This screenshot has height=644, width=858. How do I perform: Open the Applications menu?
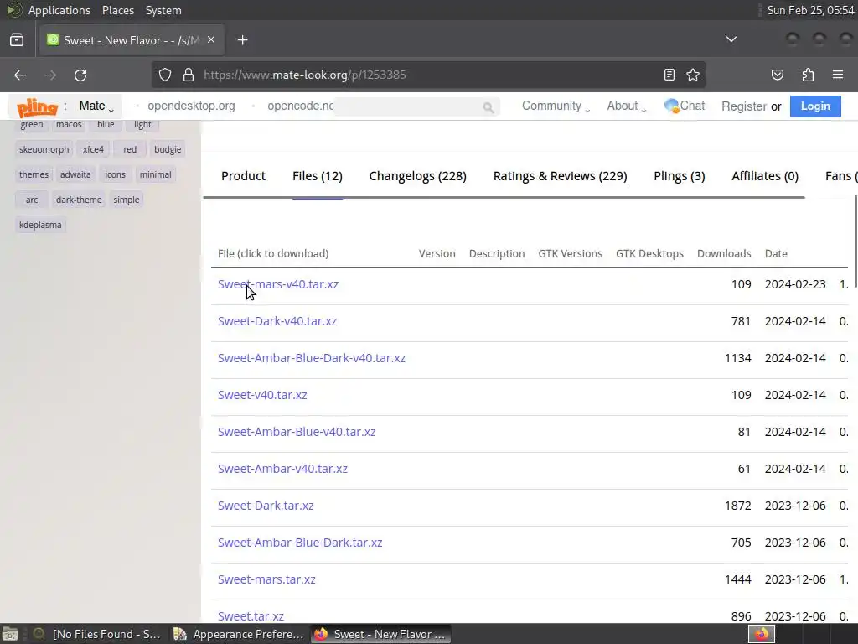[x=59, y=10]
